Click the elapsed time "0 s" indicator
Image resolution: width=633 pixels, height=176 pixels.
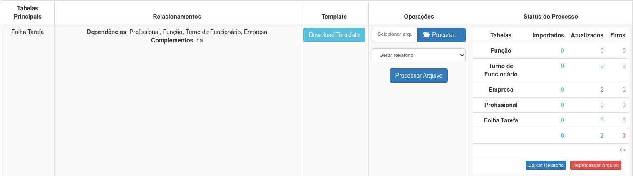pyautogui.click(x=622, y=149)
